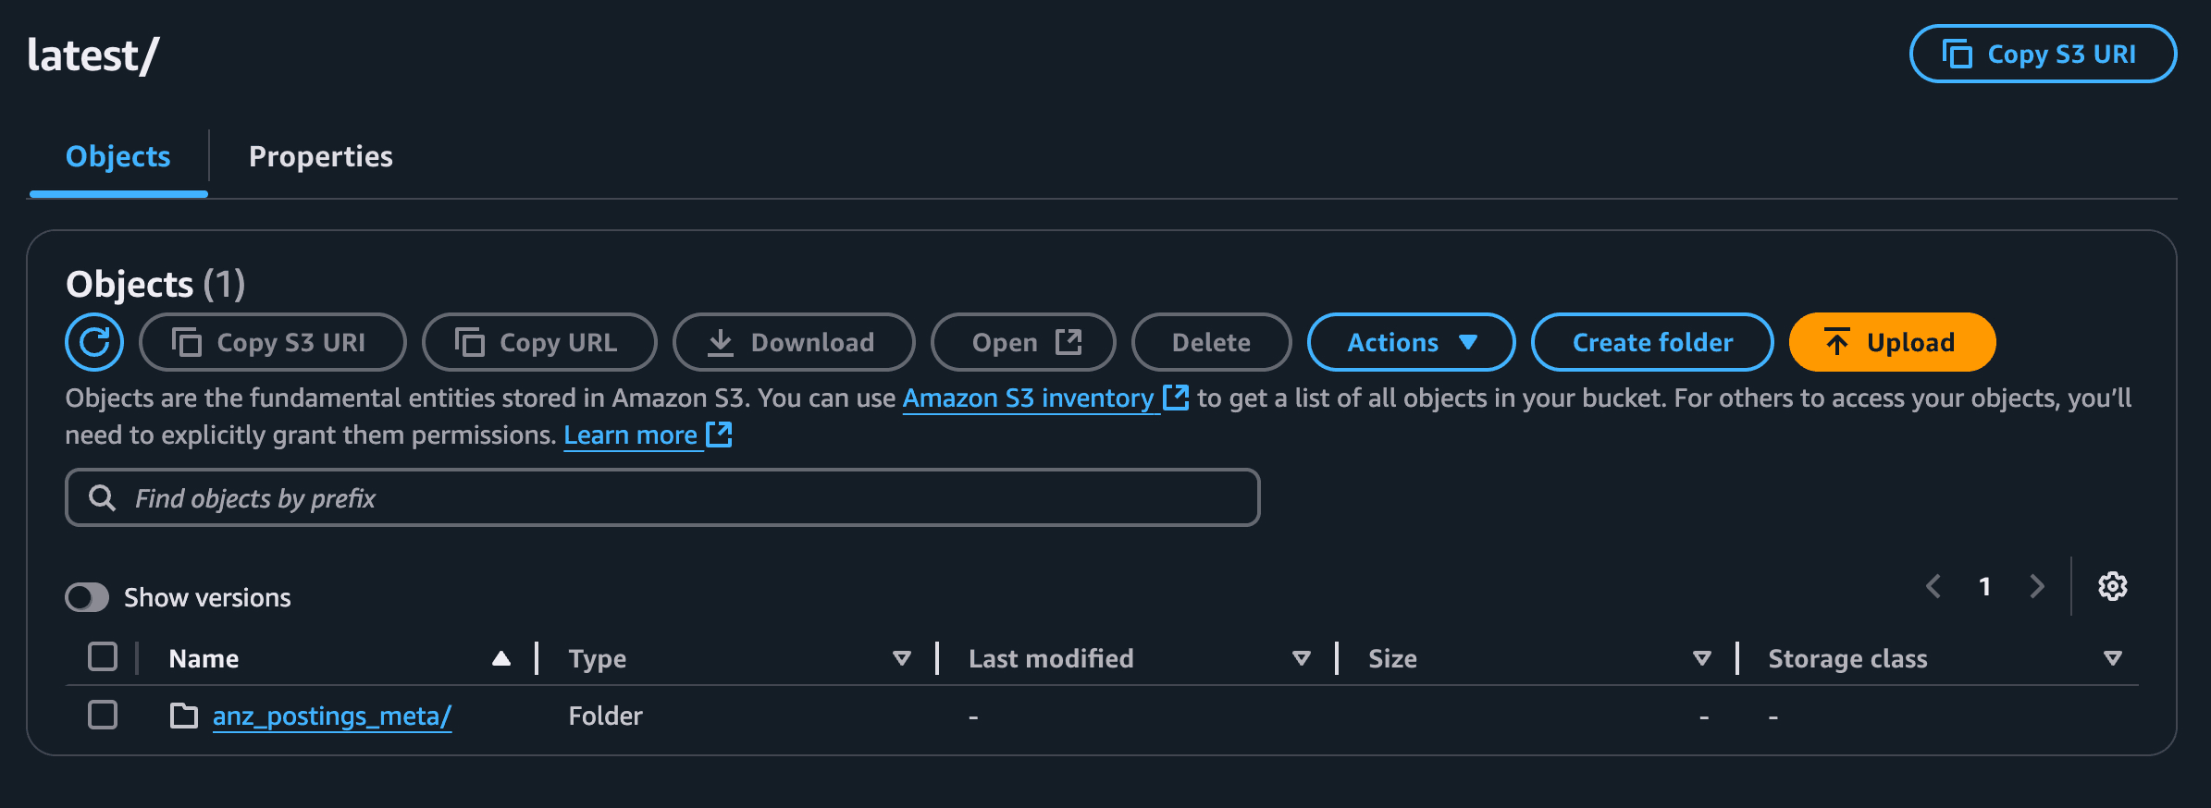This screenshot has height=808, width=2211.
Task: Click the Create folder button
Action: click(1652, 342)
